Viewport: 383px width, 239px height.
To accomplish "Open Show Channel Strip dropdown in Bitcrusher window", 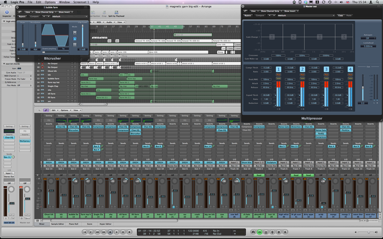I will (45, 11).
